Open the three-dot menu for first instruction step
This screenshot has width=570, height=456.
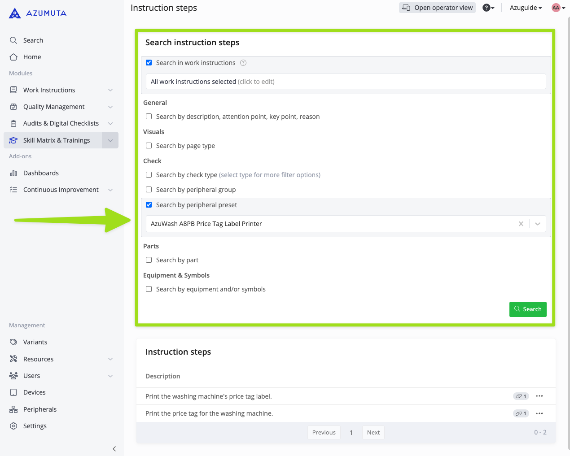click(x=539, y=396)
